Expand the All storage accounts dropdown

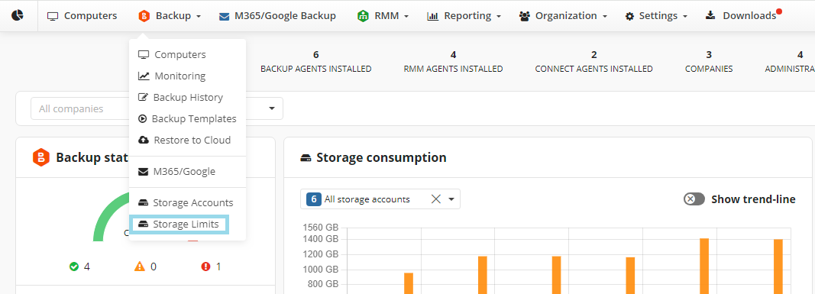pyautogui.click(x=451, y=199)
